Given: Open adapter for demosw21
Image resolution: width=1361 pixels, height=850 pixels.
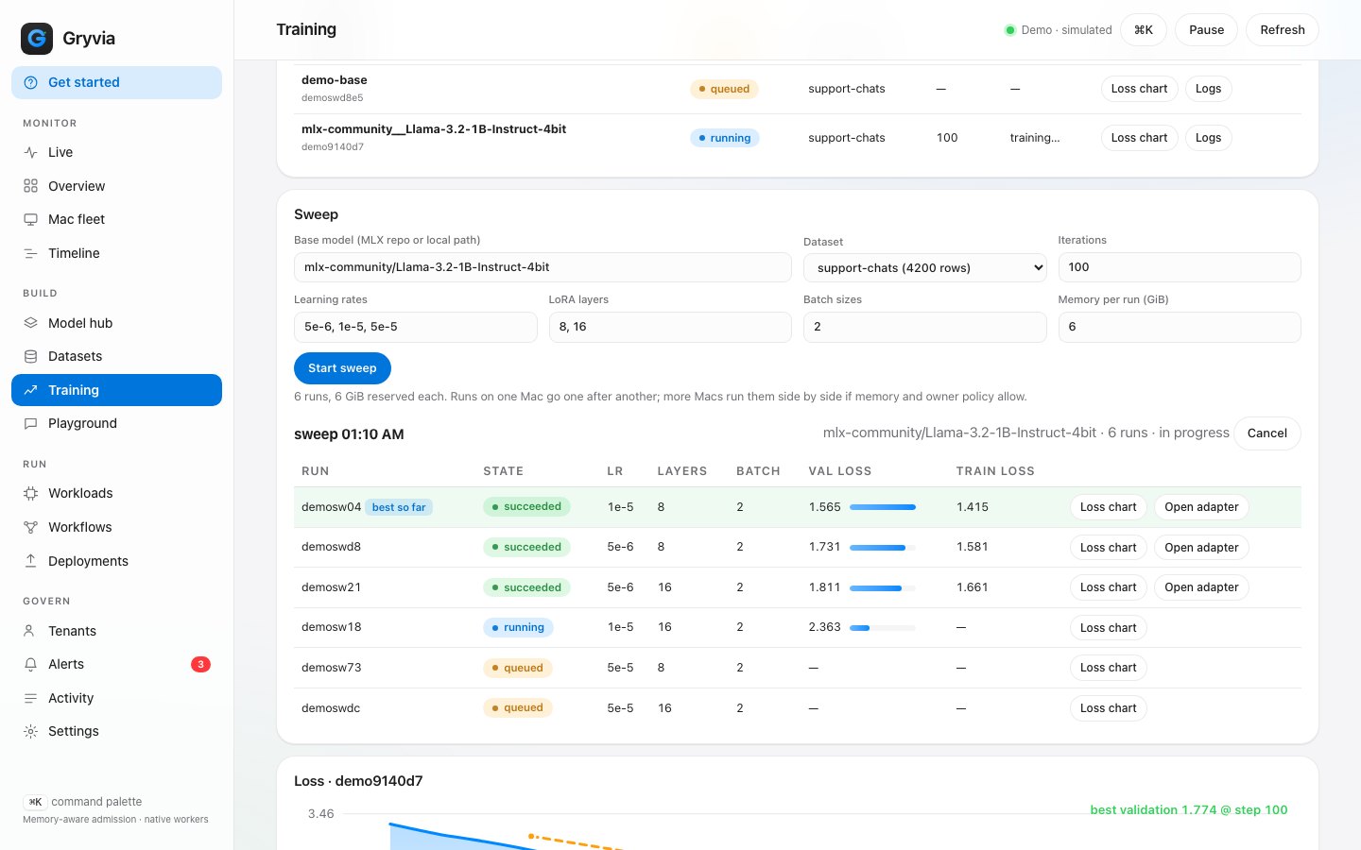Looking at the screenshot, I should coord(1201,587).
